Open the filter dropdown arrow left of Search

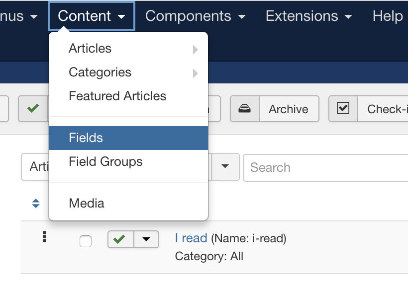tap(225, 167)
